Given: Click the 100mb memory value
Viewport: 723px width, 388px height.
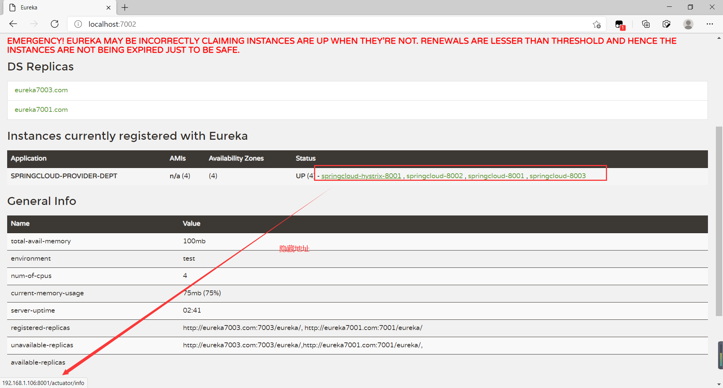Looking at the screenshot, I should (x=194, y=241).
